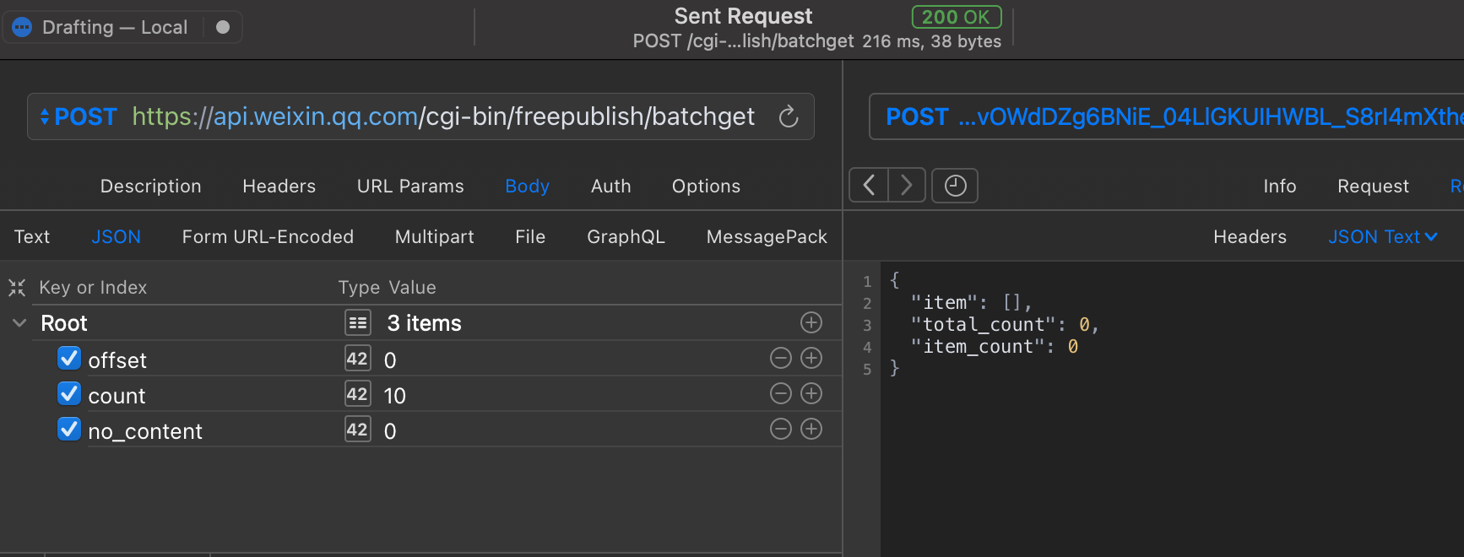Remove the offset row
This screenshot has width=1464, height=557.
click(x=781, y=359)
